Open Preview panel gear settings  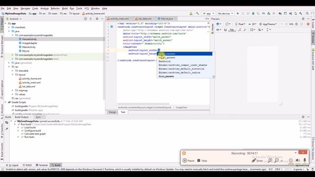tap(303, 19)
